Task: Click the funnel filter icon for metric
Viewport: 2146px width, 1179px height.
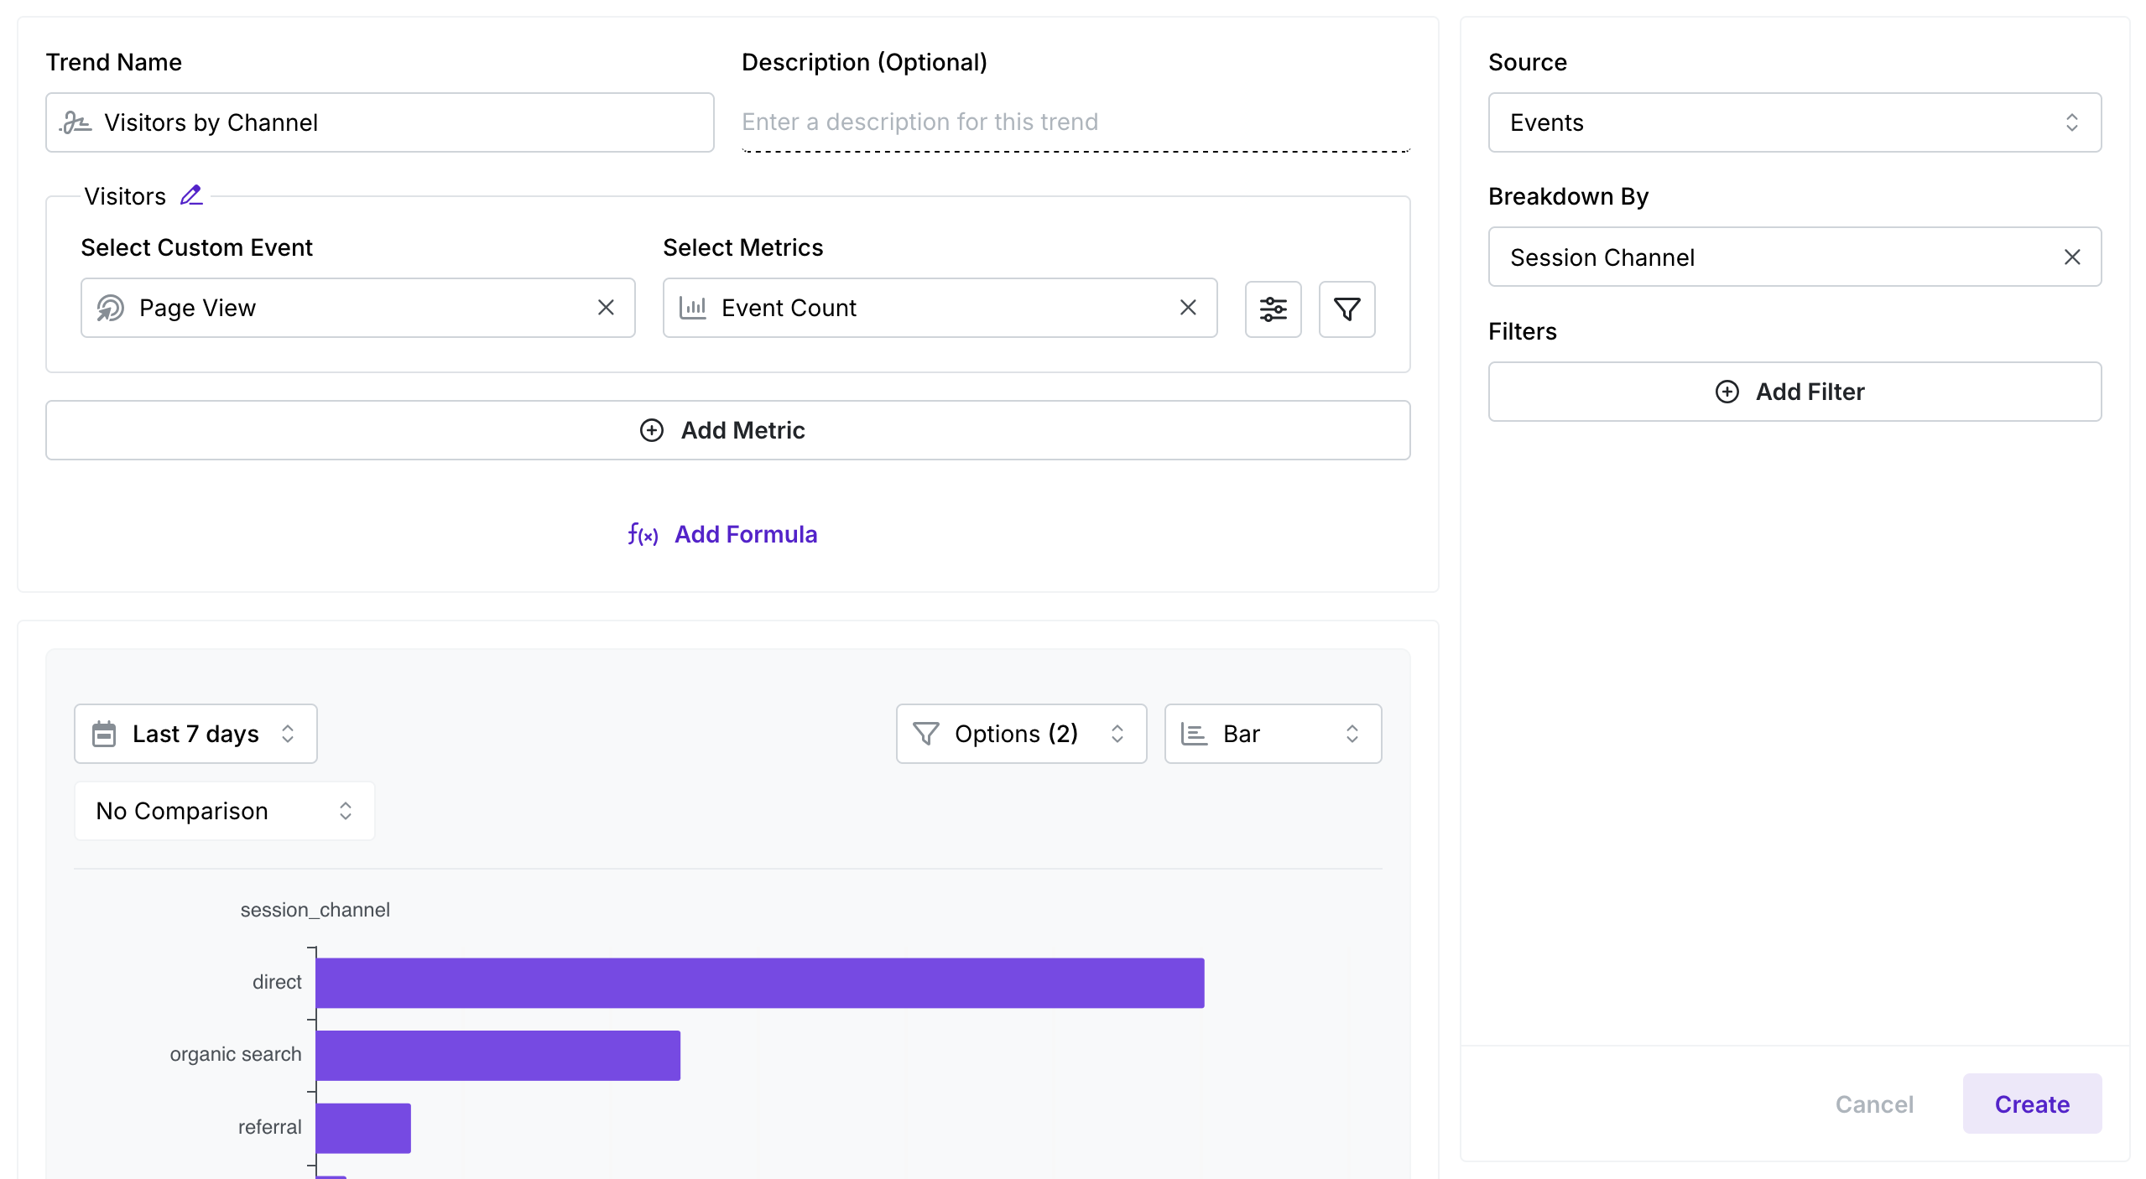Action: click(1346, 309)
